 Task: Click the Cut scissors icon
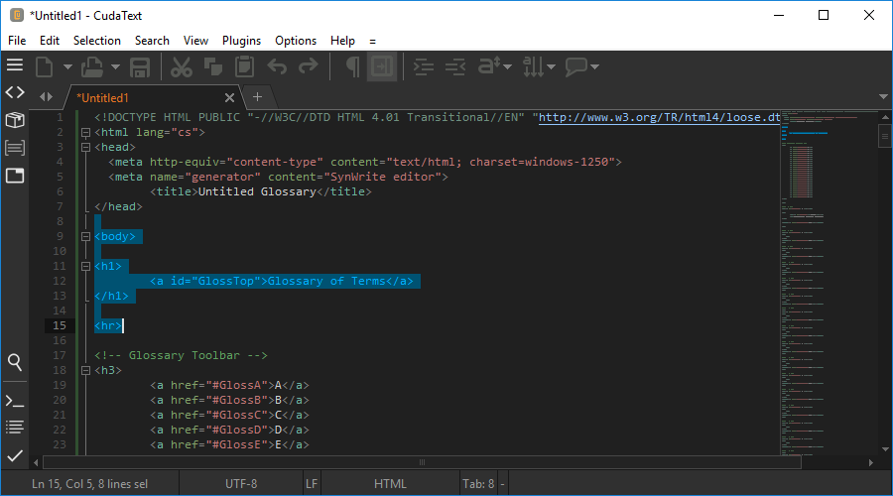(x=181, y=67)
